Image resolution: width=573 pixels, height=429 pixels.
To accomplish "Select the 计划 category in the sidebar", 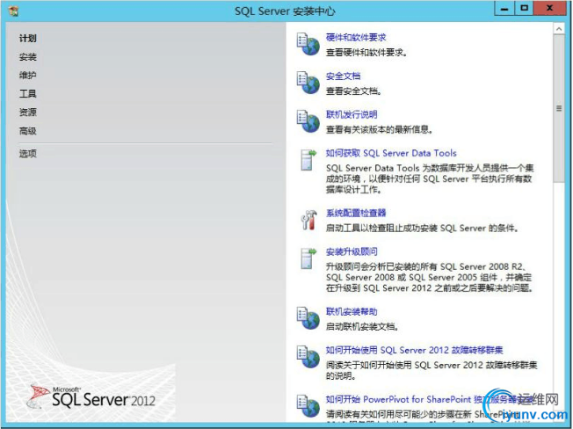I will pos(28,38).
